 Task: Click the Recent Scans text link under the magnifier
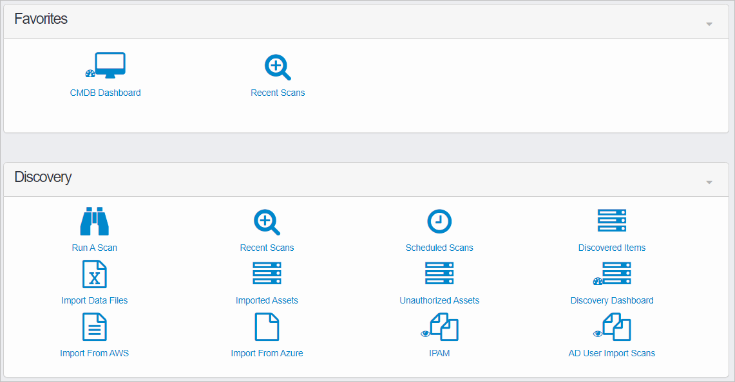[x=278, y=92]
